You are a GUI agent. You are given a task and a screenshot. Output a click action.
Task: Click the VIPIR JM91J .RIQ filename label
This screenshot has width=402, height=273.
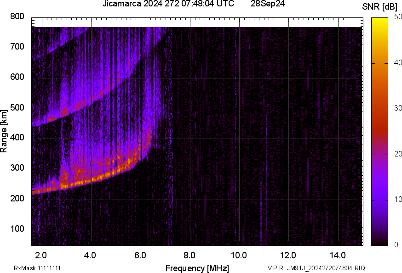[316, 268]
